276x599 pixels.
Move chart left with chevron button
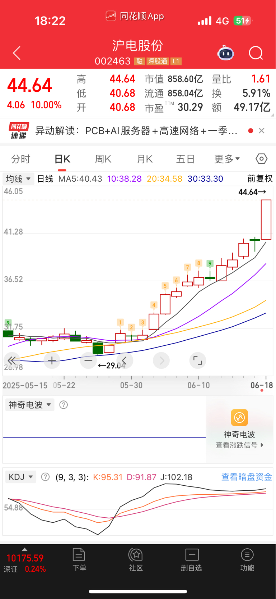(x=125, y=360)
